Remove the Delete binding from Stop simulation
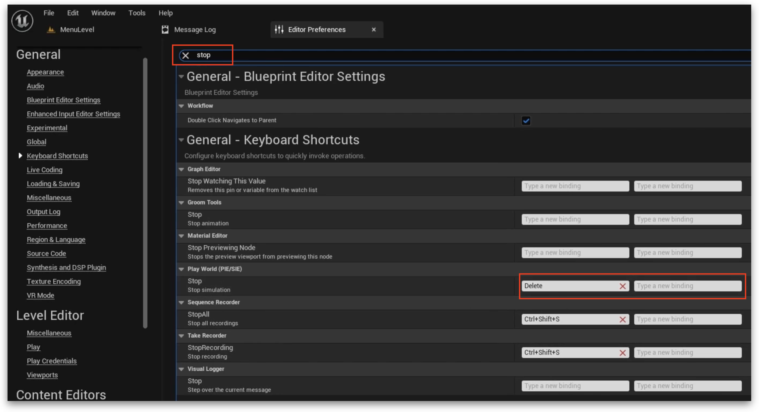Image resolution: width=759 pixels, height=412 pixels. click(622, 286)
